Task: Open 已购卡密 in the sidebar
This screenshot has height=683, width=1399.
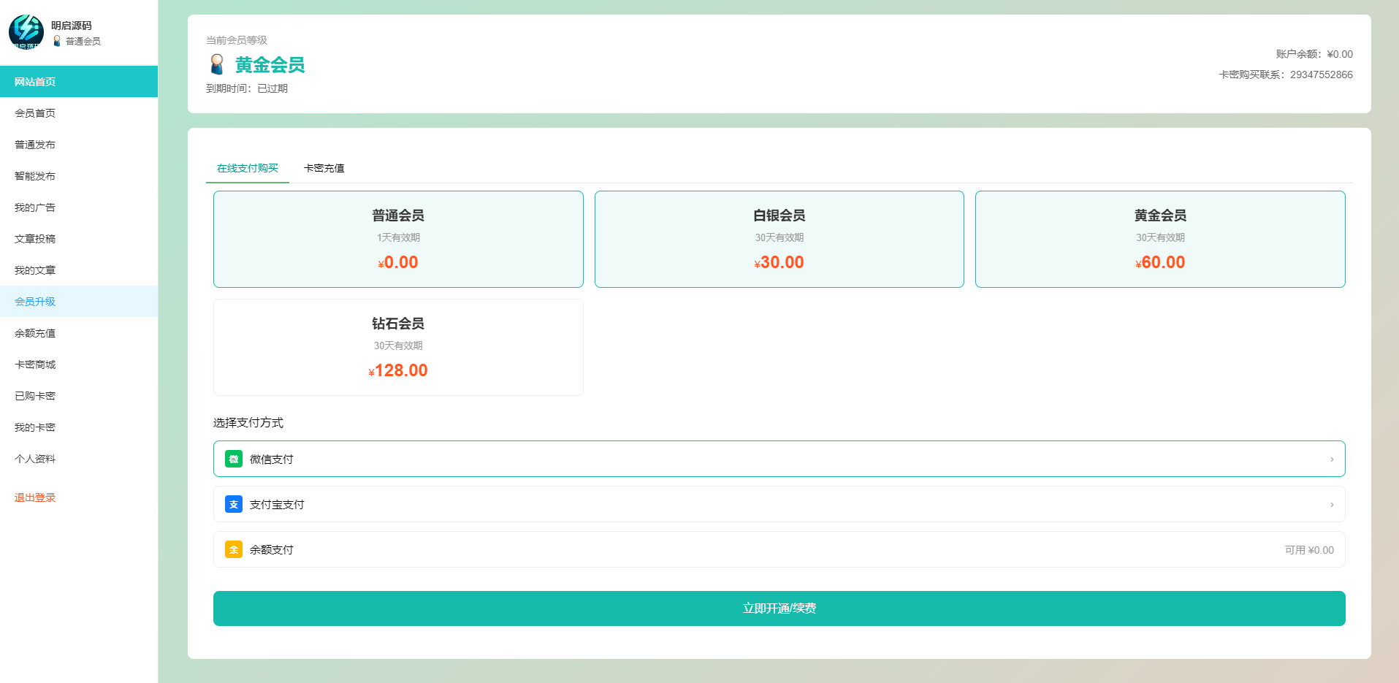Action: coord(79,396)
